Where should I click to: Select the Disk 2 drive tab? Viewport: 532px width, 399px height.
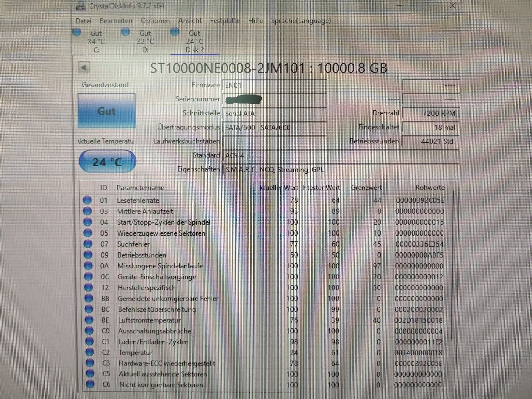194,41
